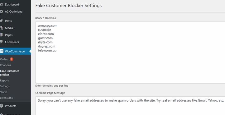Click the WooCommerce menu collapse arrow
Image resolution: width=225 pixels, height=115 pixels.
tap(30, 51)
